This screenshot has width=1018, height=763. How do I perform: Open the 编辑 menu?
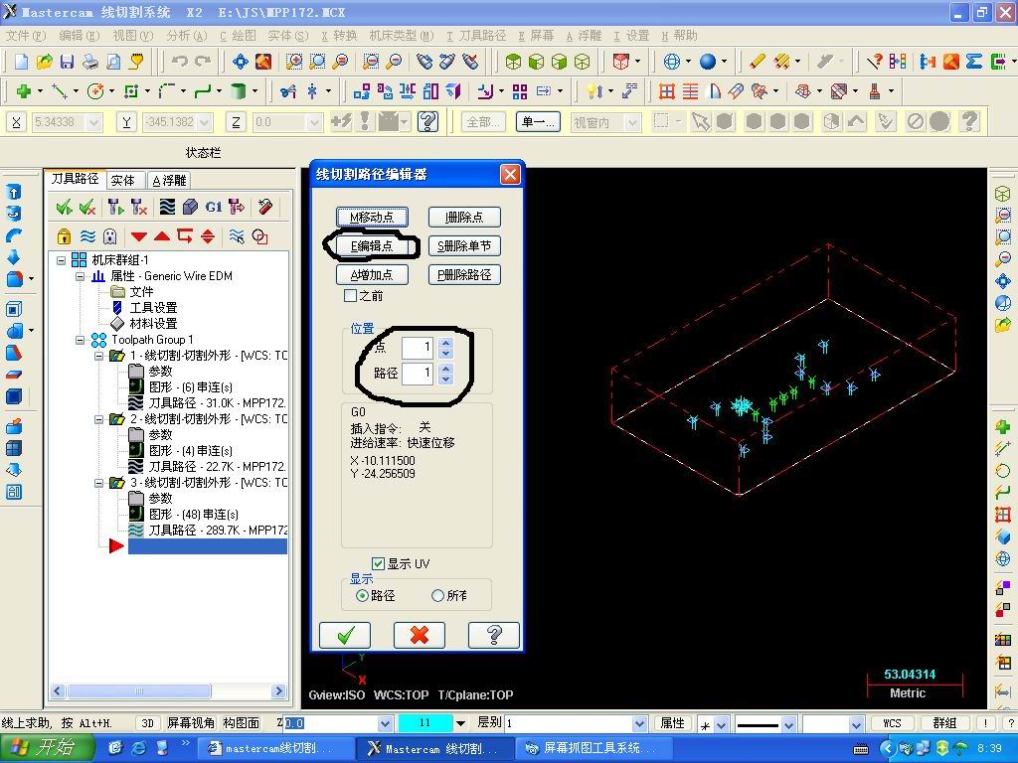pos(80,36)
